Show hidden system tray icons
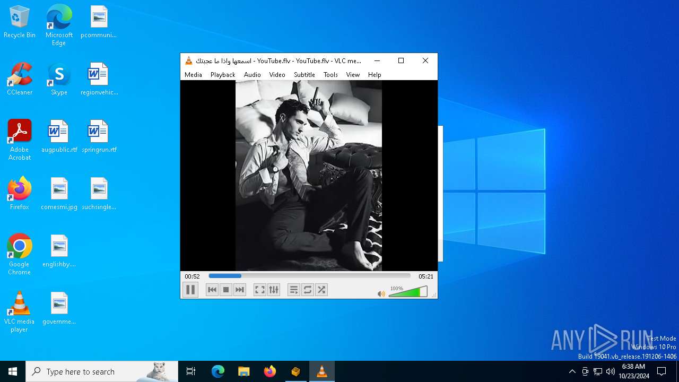The height and width of the screenshot is (382, 679). [572, 371]
